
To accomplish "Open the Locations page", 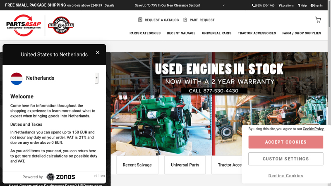I will tap(286, 5).
